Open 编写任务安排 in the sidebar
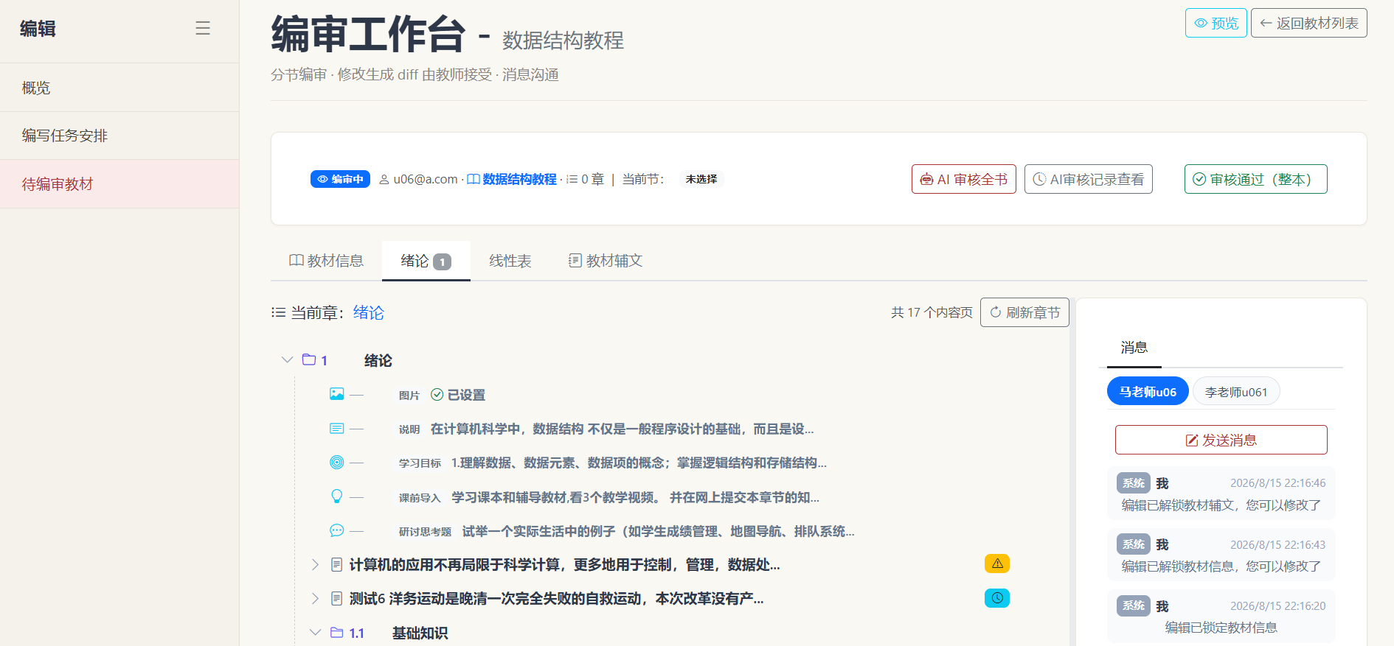The image size is (1394, 646). [119, 136]
